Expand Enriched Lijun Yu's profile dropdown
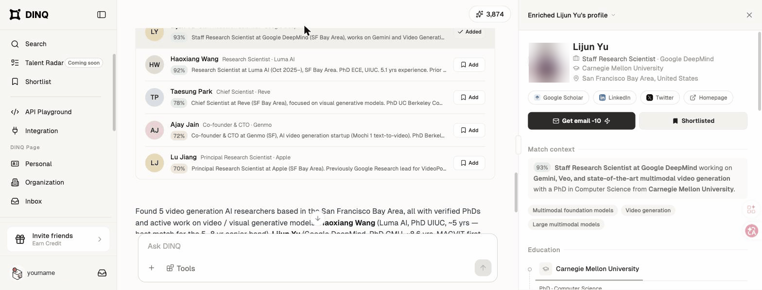Screen dimensions: 762x290 tap(571, 15)
